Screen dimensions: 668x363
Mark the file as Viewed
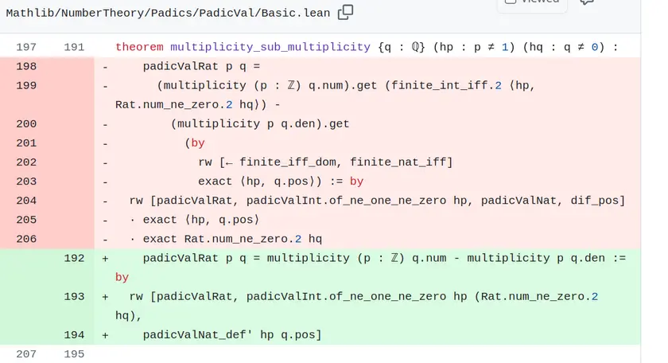point(532,3)
